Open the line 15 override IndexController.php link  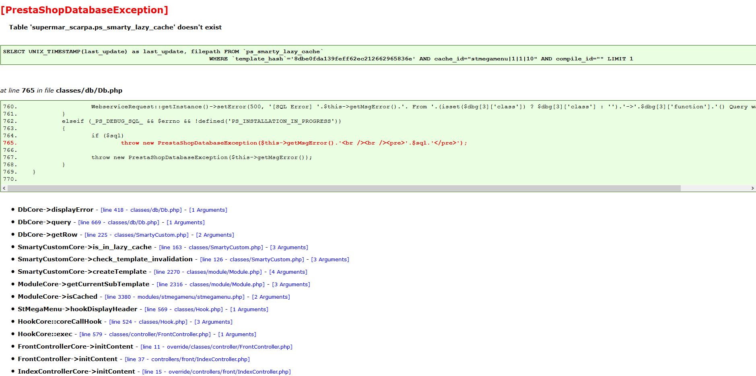[216, 372]
